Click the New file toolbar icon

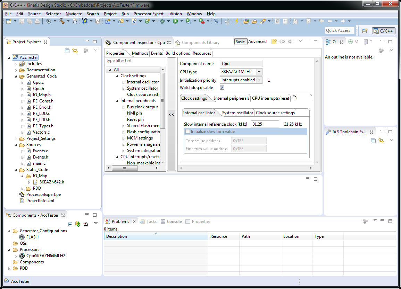(9, 21)
